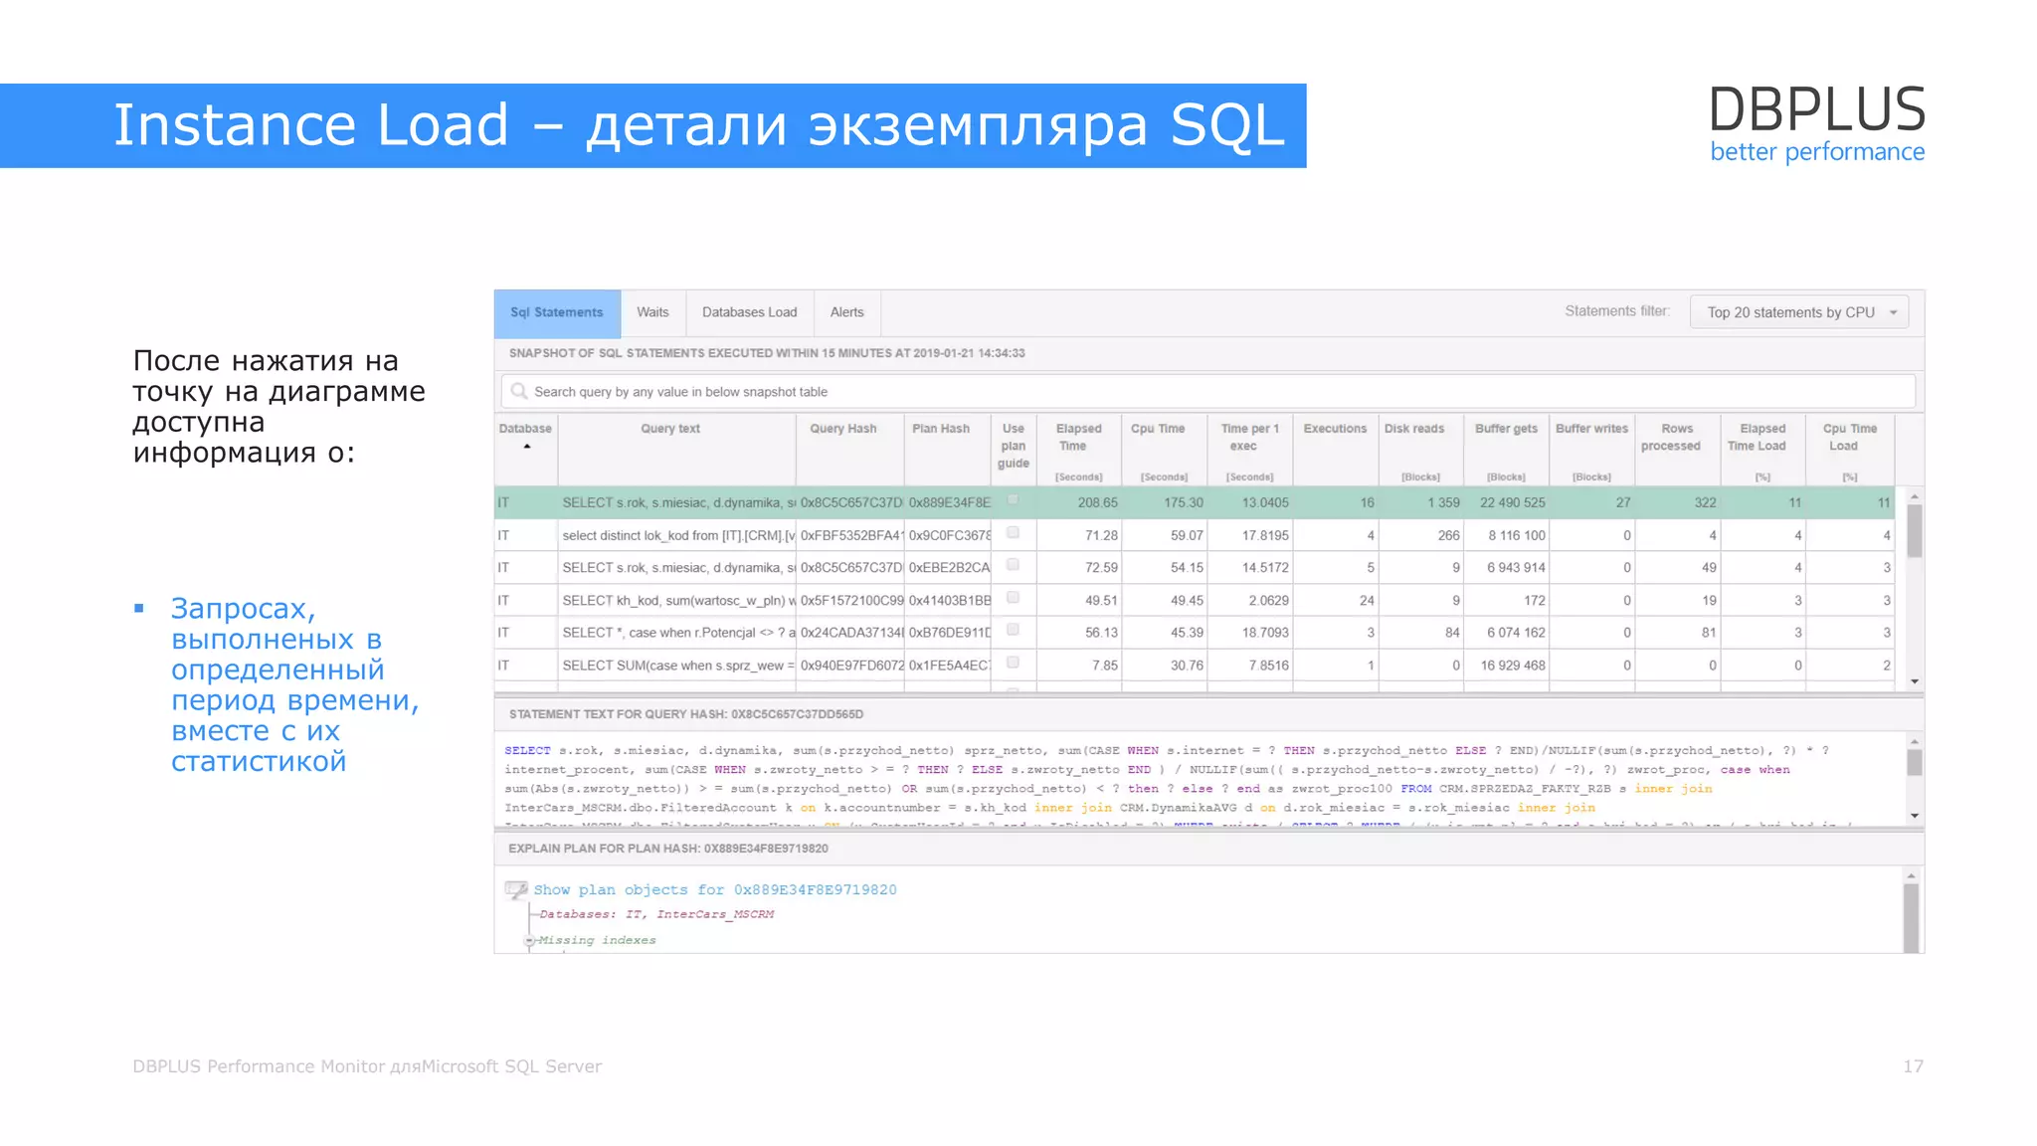Click the explain plan panel scrollbar thumb
Image resolution: width=2037 pixels, height=1146 pixels.
1911,917
